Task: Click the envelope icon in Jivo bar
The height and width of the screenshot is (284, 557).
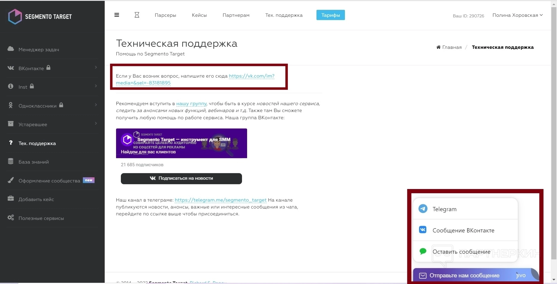Action: tap(423, 276)
